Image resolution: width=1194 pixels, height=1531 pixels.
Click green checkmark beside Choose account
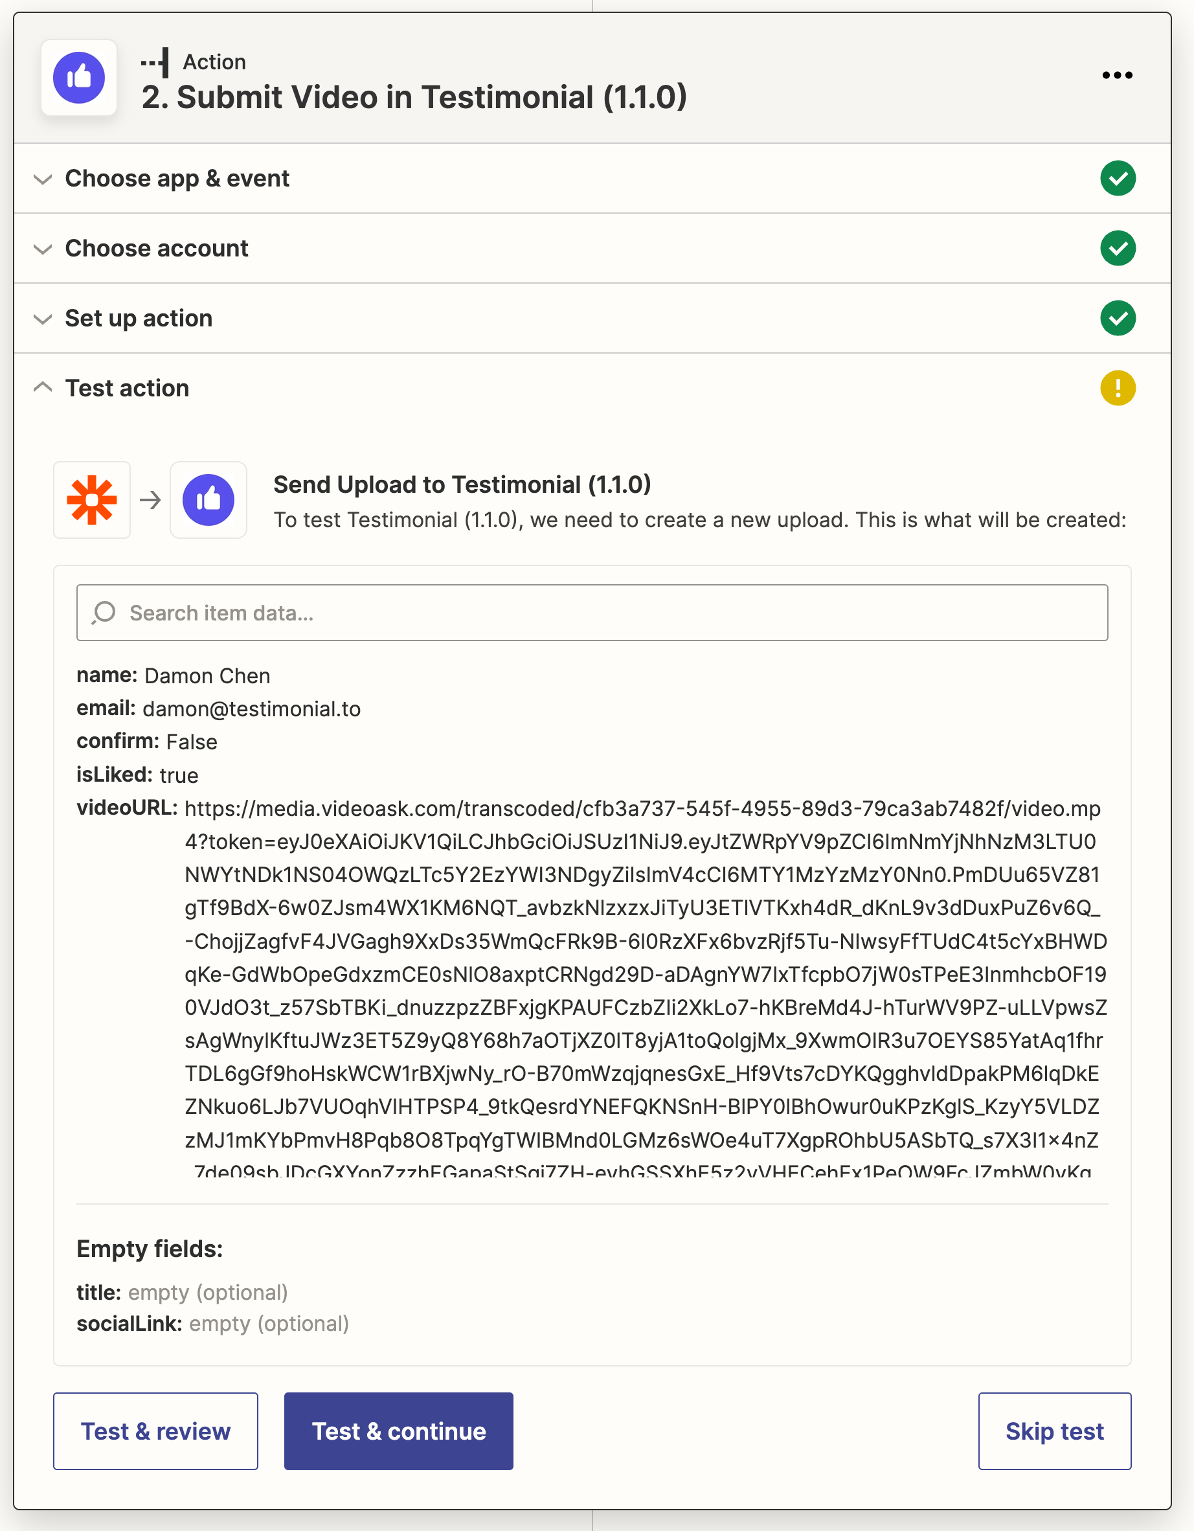1117,248
